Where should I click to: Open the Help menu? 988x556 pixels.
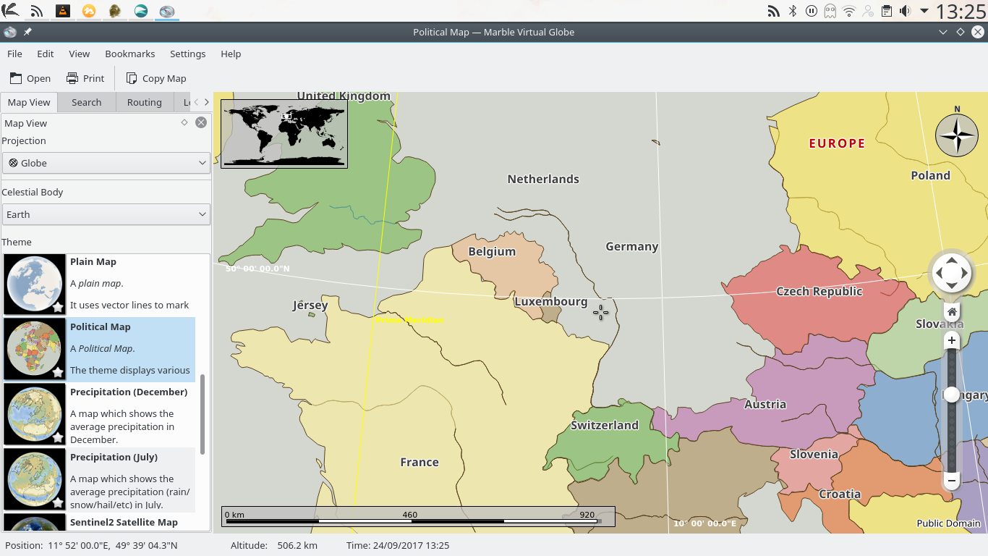click(231, 54)
